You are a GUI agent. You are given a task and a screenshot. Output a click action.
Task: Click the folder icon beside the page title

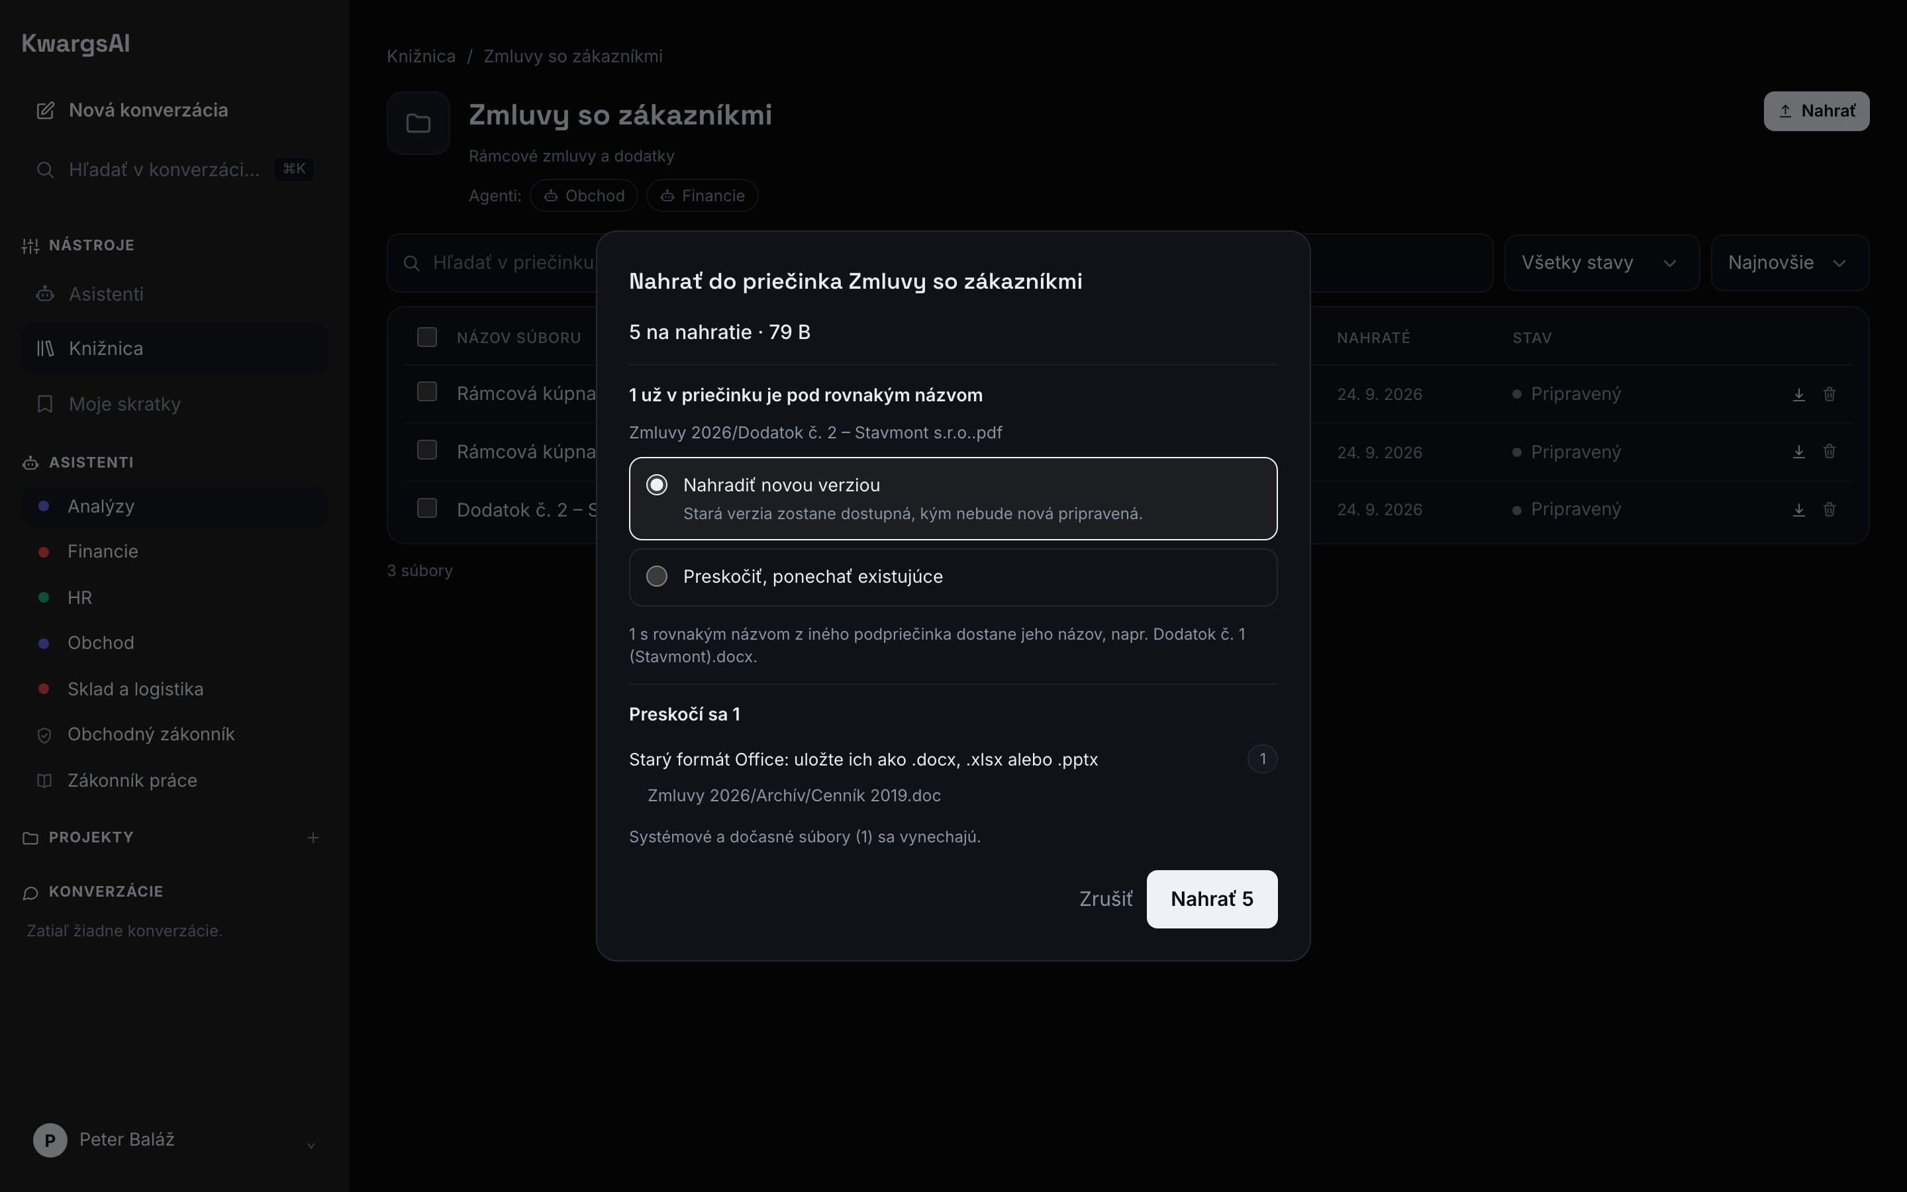click(x=418, y=123)
